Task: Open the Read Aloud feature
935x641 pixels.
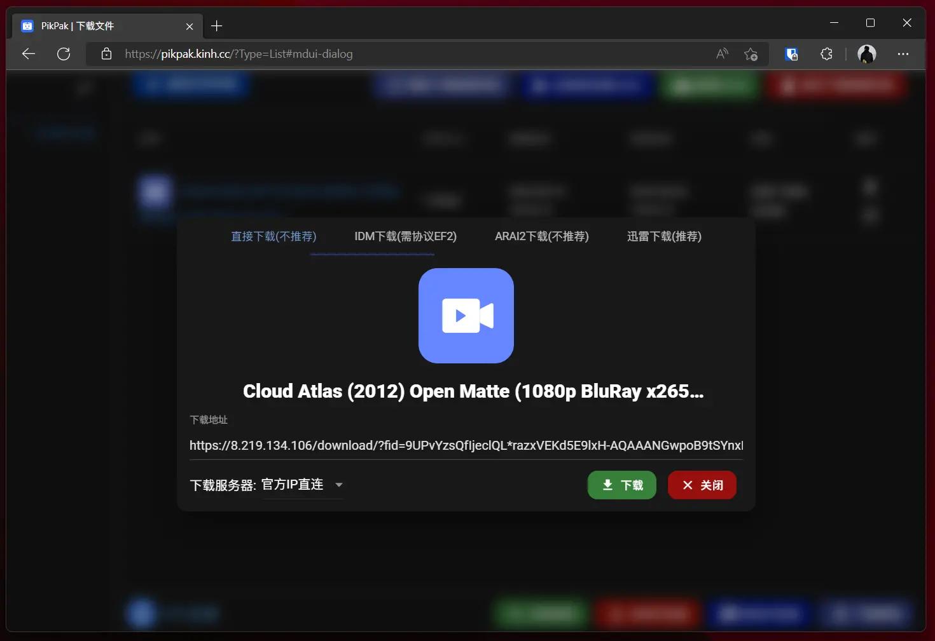Action: pyautogui.click(x=722, y=54)
